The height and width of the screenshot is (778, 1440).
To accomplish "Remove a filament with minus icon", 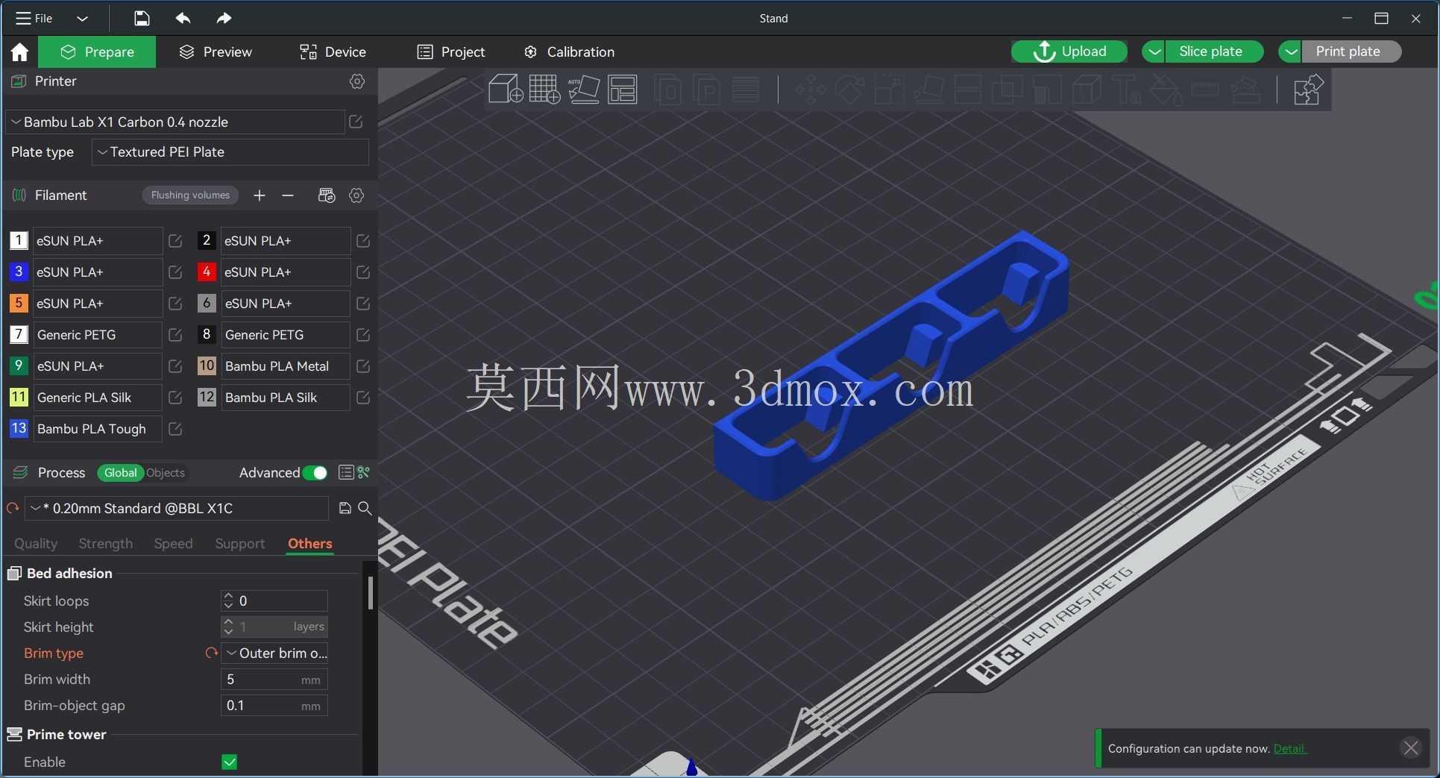I will [288, 195].
